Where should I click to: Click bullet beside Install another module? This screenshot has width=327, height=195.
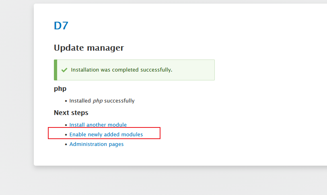[x=66, y=125]
